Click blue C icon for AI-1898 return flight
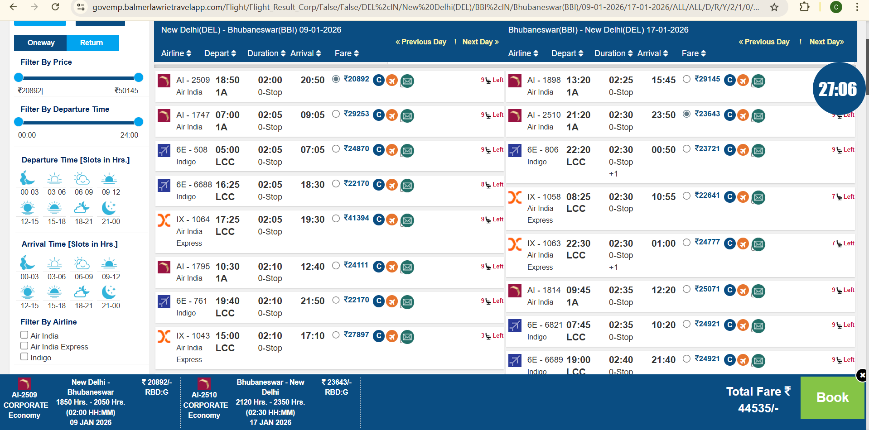The image size is (869, 430). pyautogui.click(x=729, y=81)
